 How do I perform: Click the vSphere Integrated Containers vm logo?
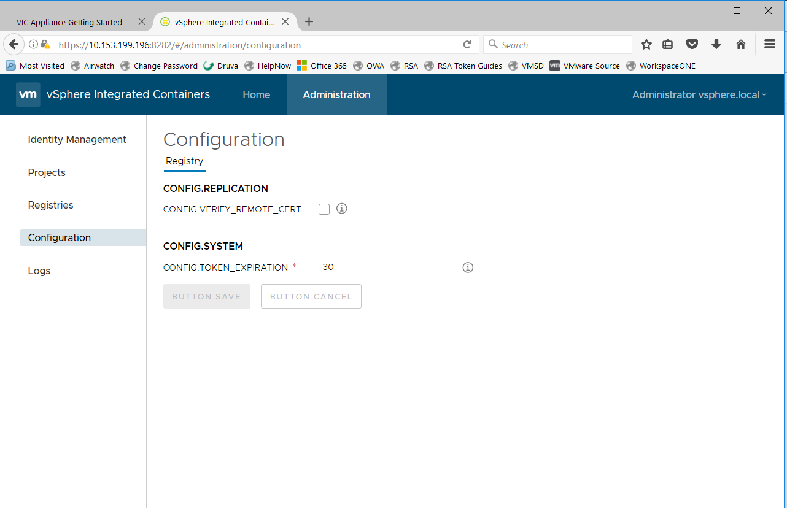28,94
